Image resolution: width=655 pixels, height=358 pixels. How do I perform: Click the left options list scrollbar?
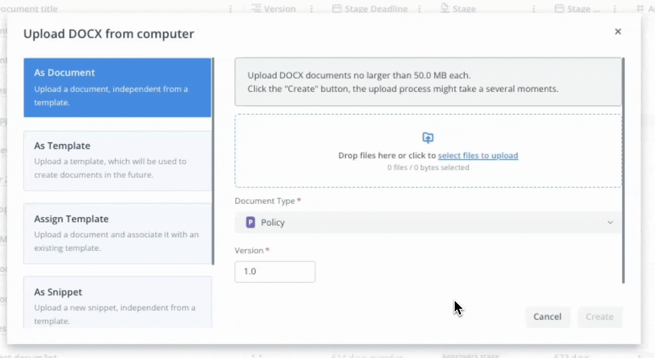coord(213,161)
